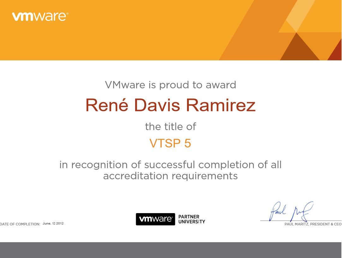Click the VMware Partner University logo
342x258 pixels.
(x=171, y=219)
